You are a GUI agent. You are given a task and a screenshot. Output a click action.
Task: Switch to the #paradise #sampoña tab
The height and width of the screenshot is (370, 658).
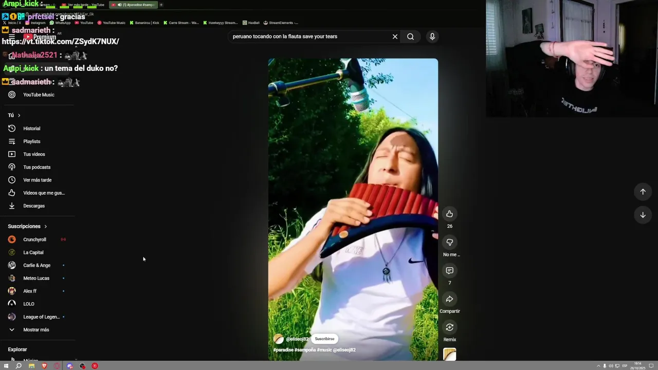[x=133, y=5]
